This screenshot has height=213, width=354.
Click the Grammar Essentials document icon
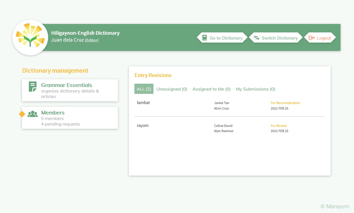(33, 87)
